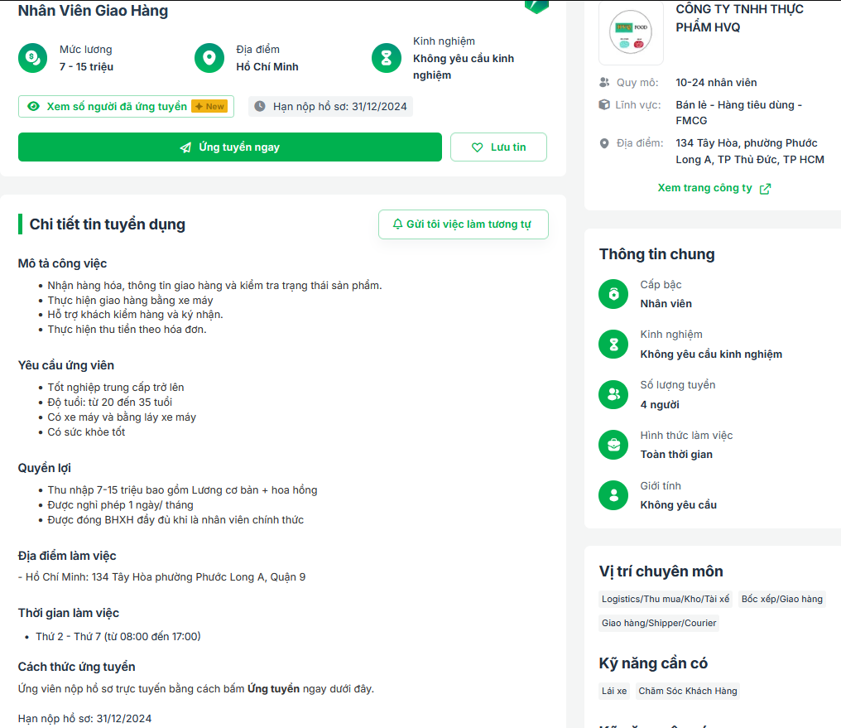The width and height of the screenshot is (841, 728).
Task: Select the Bốc xếp/Giao hàng tag
Action: click(x=781, y=599)
